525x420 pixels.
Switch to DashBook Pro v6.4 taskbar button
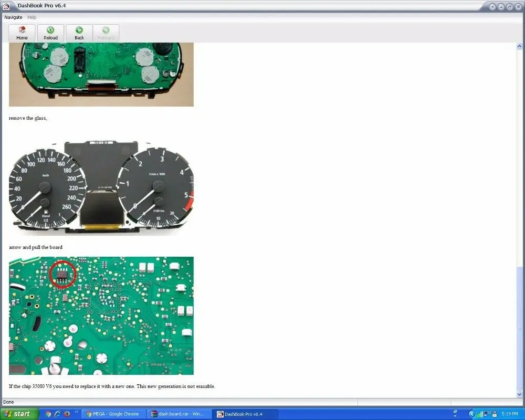pyautogui.click(x=246, y=414)
